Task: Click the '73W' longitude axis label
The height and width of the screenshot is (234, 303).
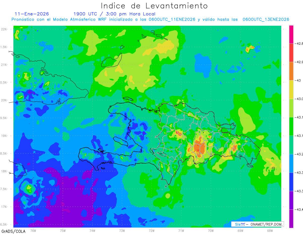Action: pyautogui.click(x=122, y=230)
